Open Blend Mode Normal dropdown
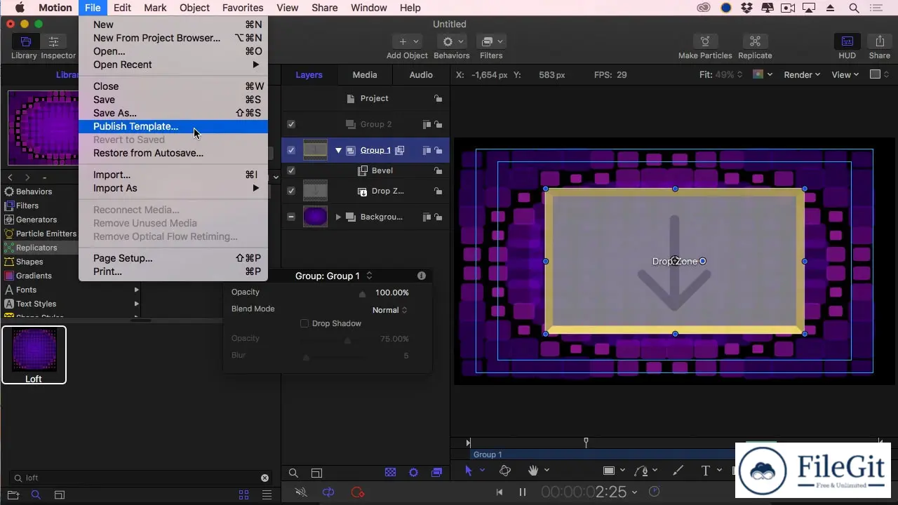898x505 pixels. point(389,310)
